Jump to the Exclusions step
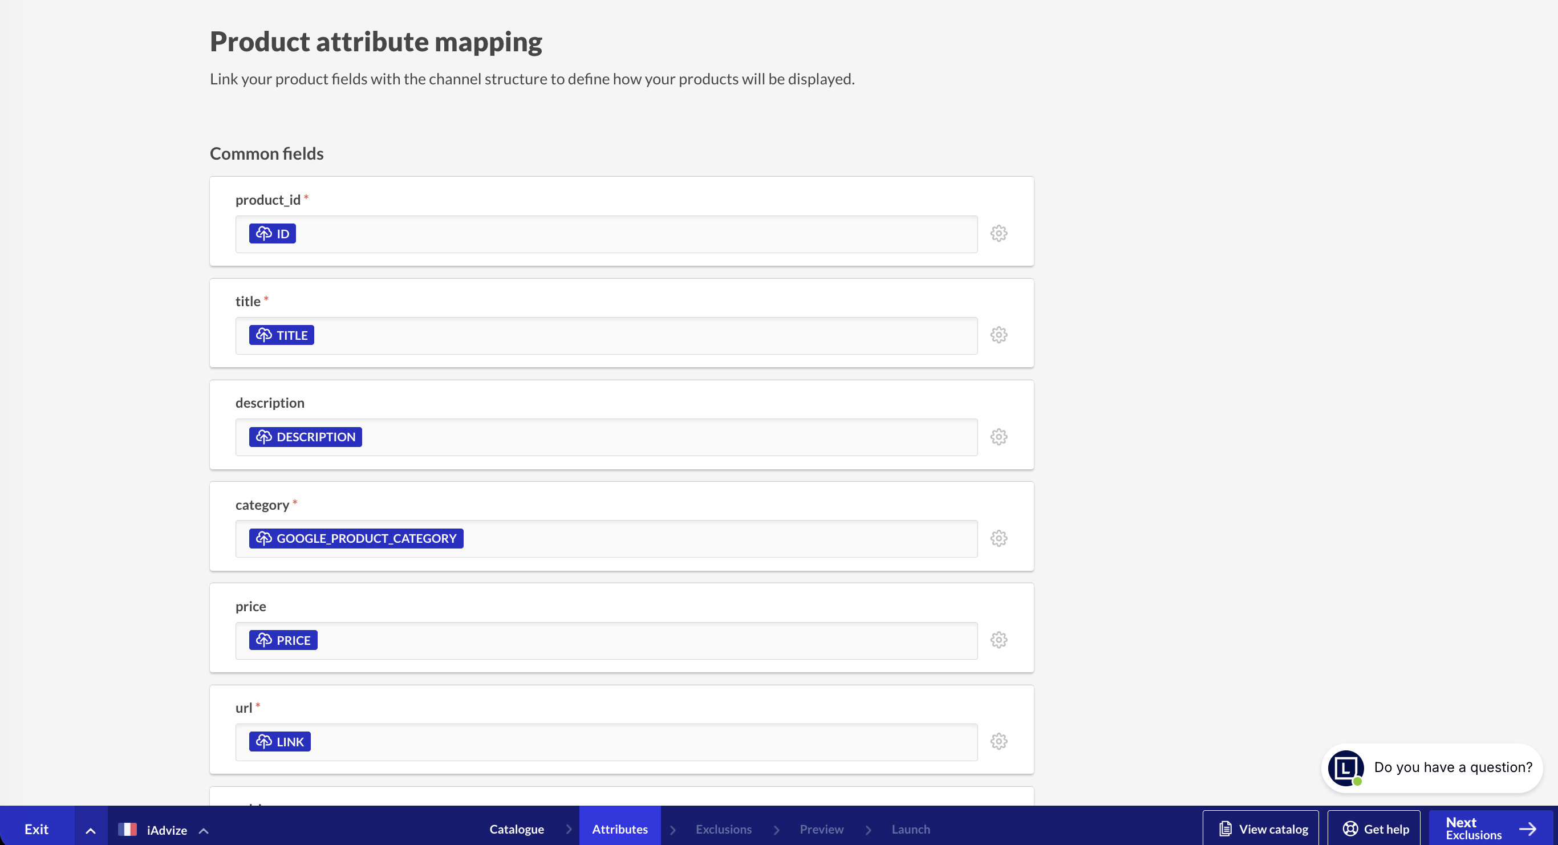1558x845 pixels. (723, 829)
